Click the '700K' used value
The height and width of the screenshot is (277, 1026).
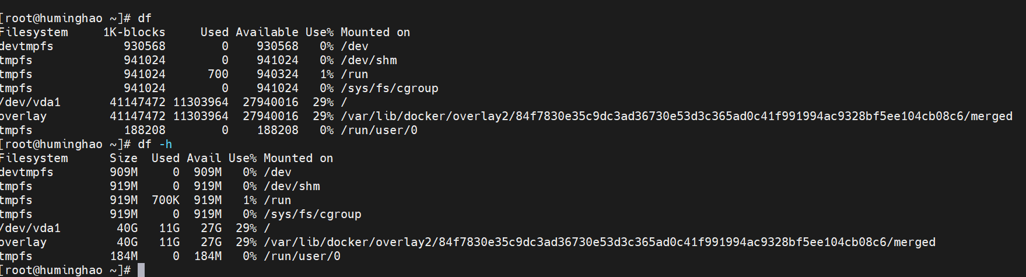click(x=166, y=200)
